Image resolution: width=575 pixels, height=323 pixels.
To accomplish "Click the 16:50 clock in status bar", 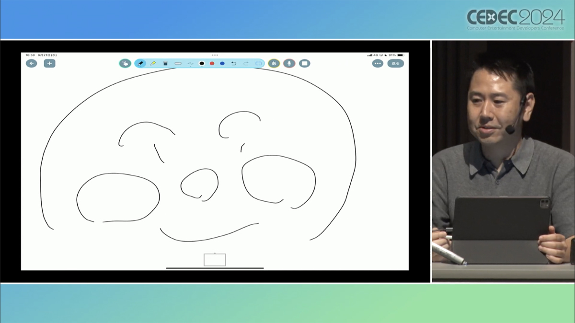I will pos(30,55).
